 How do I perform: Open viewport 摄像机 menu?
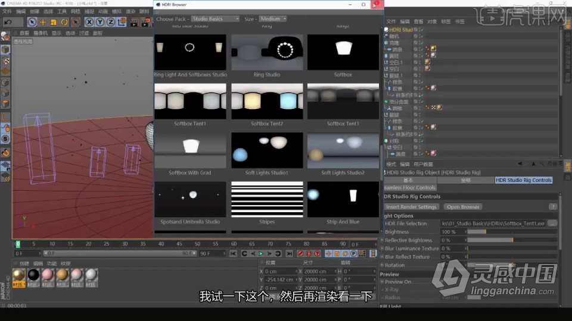tap(40, 33)
